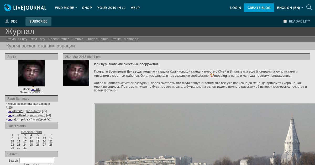Open the search category combo box

point(38,164)
